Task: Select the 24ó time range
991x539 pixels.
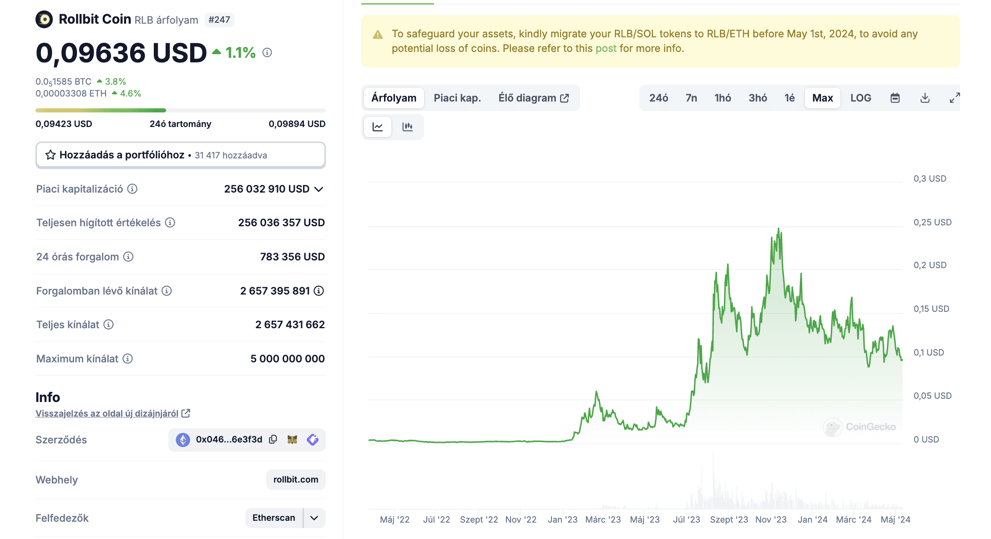Action: [x=658, y=98]
